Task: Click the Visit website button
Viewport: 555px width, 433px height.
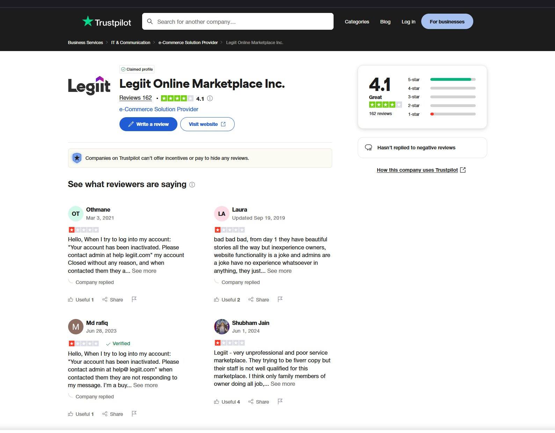Action: coord(207,124)
